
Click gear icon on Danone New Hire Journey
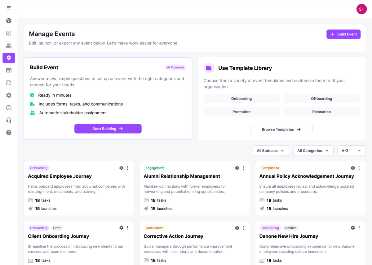(353, 228)
